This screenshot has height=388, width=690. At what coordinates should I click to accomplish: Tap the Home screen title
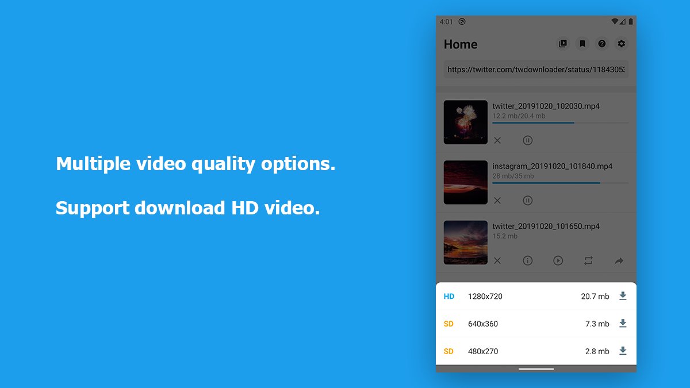tap(461, 44)
